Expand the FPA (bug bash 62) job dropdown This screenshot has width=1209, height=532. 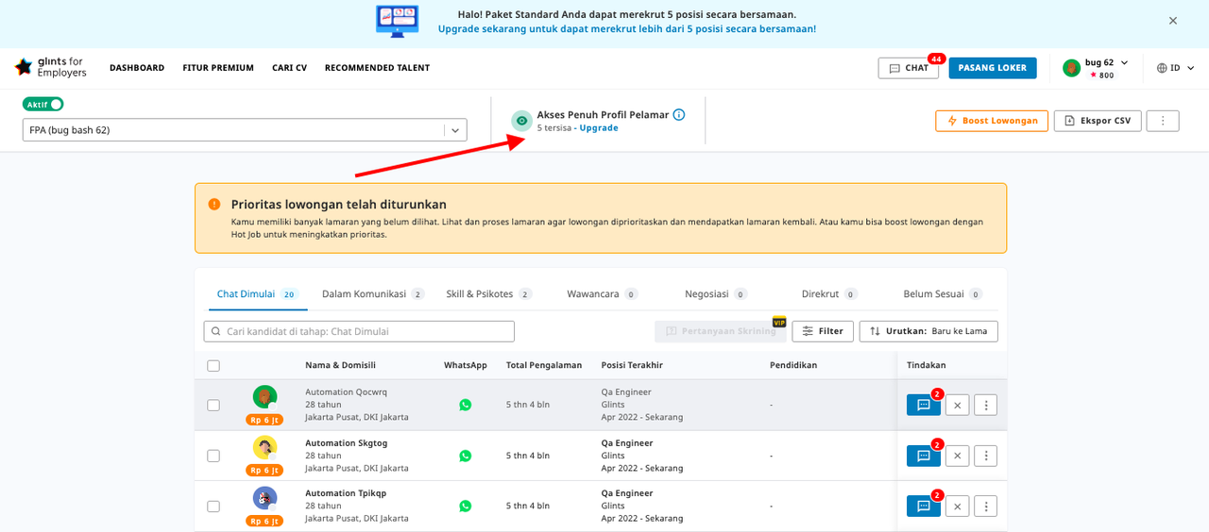pos(454,130)
